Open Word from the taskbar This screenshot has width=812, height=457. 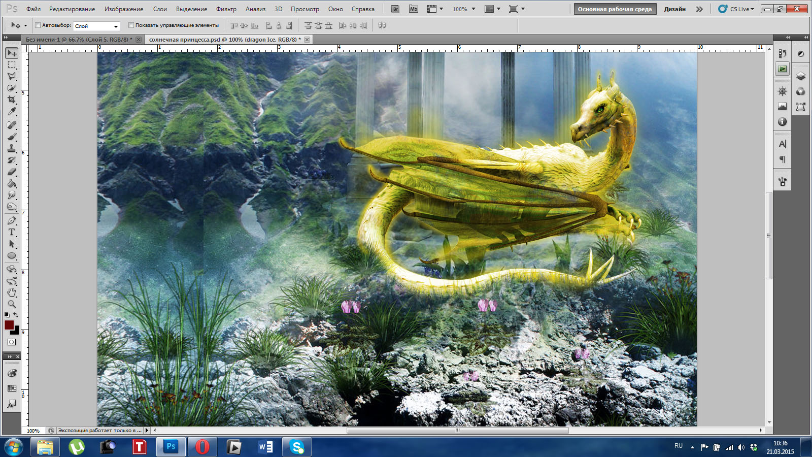point(265,447)
